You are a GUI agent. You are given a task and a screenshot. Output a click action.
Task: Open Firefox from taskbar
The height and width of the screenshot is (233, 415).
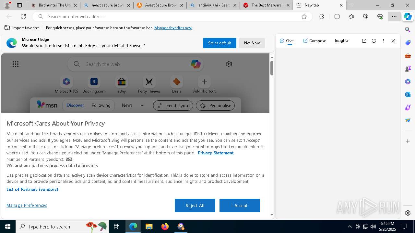165,227
